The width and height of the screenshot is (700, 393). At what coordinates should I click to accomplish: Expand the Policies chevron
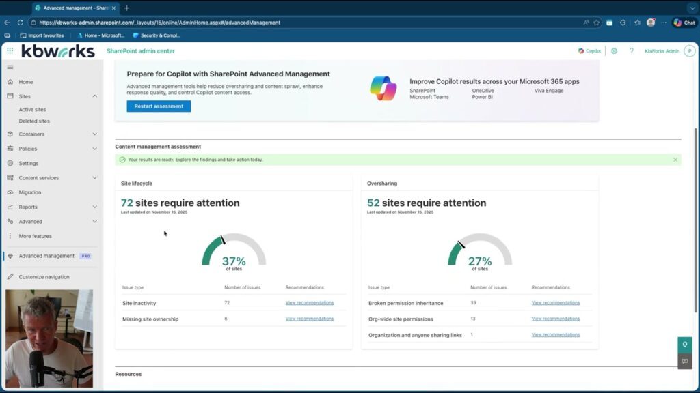94,149
